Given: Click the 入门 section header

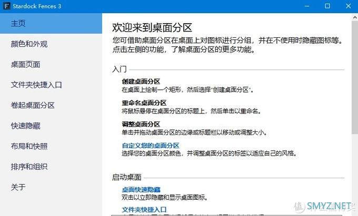Looking at the screenshot, I should 119,69.
